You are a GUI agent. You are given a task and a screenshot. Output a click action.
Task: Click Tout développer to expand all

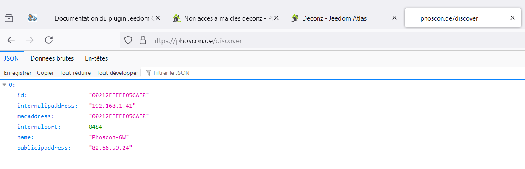pyautogui.click(x=117, y=73)
